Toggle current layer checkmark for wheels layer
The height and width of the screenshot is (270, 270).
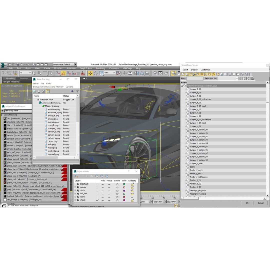coord(97,200)
